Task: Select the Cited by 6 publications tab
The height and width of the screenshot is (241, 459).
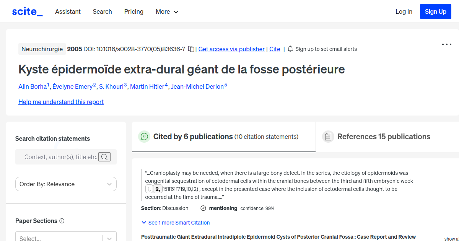Action: click(x=193, y=136)
